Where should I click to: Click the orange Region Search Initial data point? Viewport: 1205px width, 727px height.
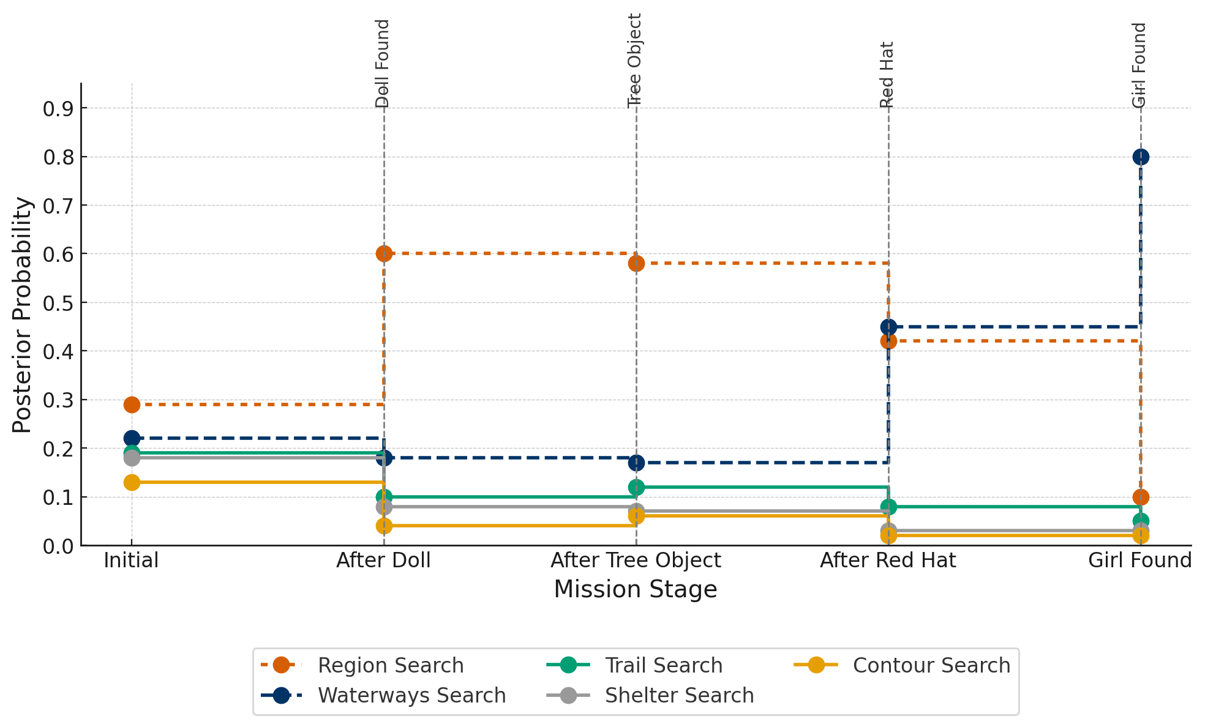pos(132,405)
